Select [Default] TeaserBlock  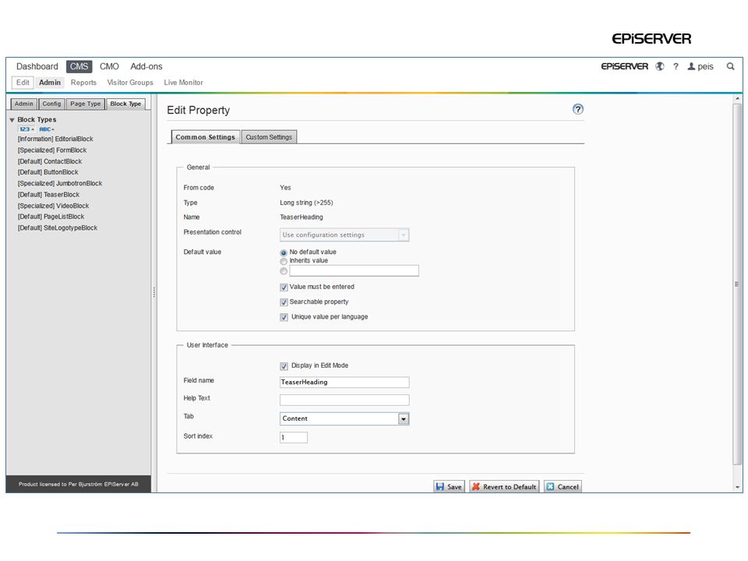pos(48,195)
